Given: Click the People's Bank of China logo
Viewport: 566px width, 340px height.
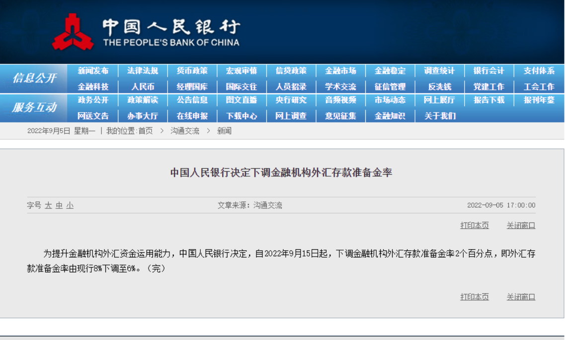Looking at the screenshot, I should 146,32.
